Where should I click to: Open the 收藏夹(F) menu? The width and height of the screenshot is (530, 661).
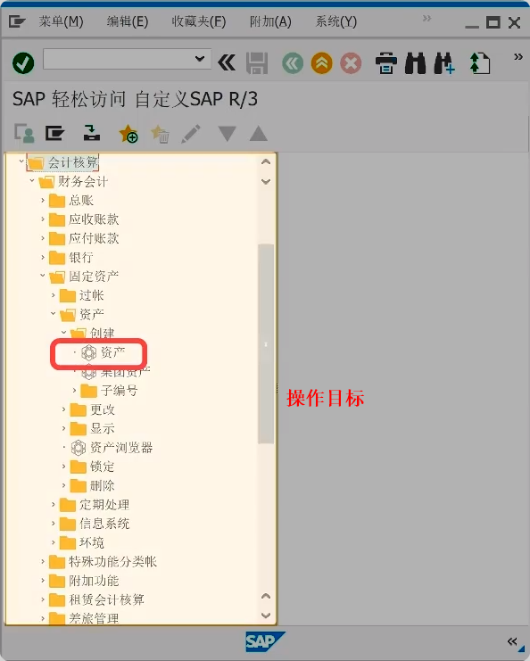(x=199, y=21)
